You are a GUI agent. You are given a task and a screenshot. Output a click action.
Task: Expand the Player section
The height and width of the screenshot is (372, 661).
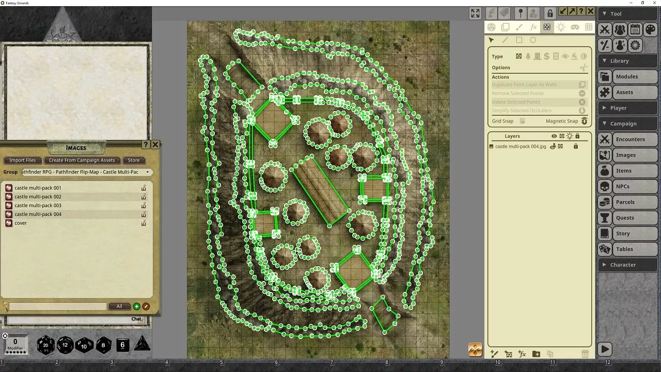tap(627, 108)
